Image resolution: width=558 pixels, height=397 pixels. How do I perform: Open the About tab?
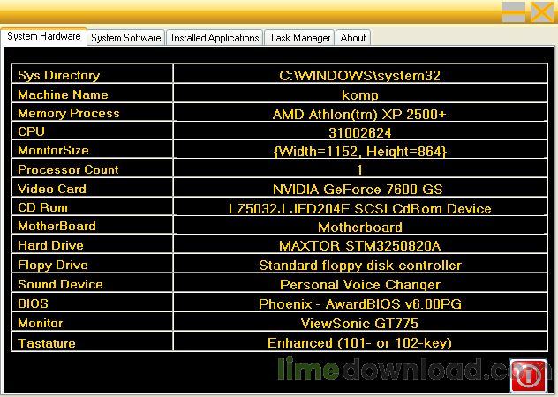(353, 38)
